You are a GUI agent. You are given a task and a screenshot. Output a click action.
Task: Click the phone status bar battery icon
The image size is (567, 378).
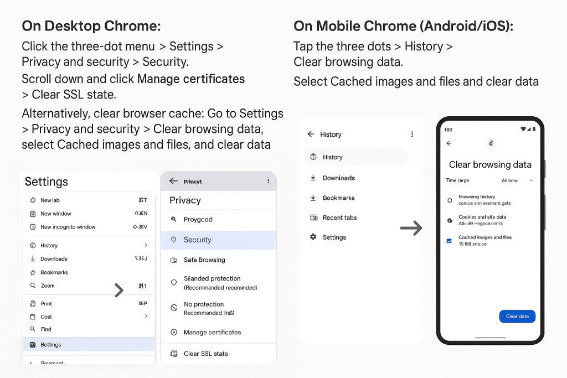534,129
